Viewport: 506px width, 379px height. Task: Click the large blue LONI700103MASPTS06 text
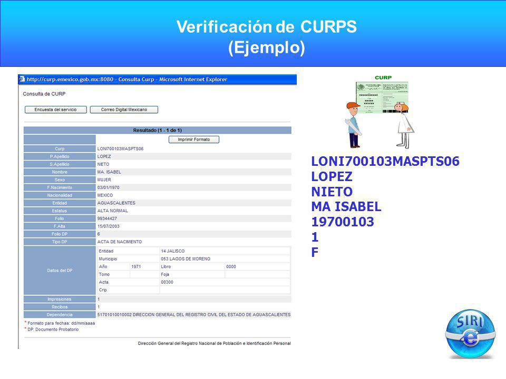pos(385,161)
